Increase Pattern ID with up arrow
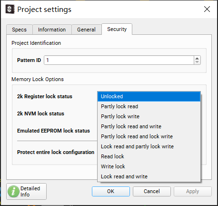 point(197,58)
